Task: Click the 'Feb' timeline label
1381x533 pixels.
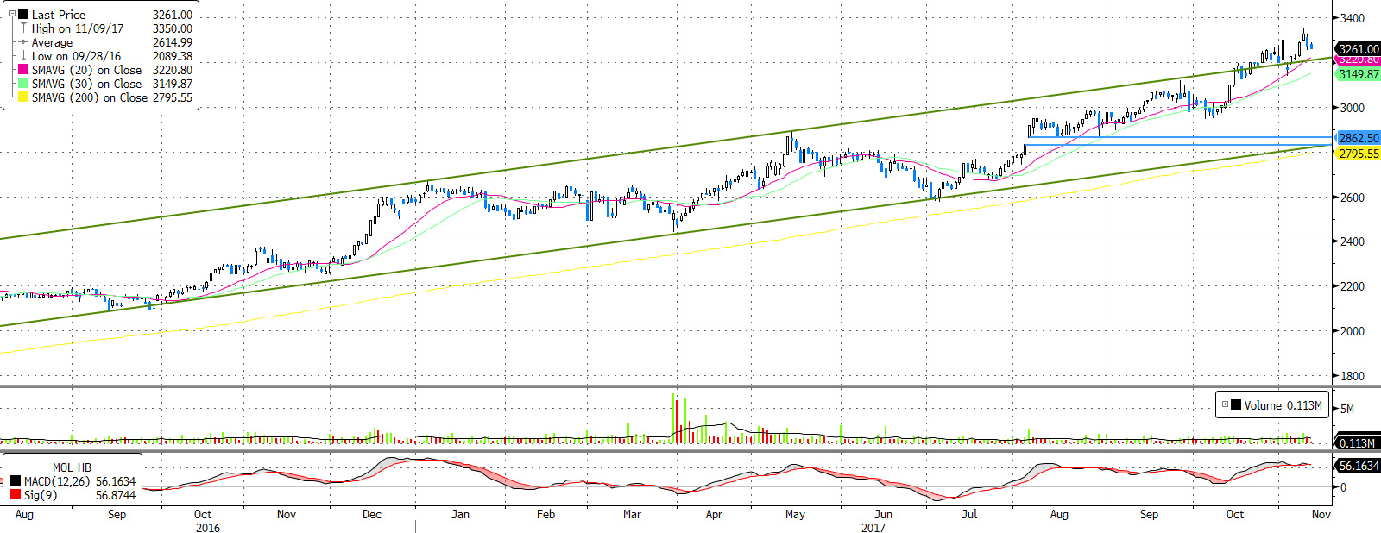Action: (x=545, y=515)
